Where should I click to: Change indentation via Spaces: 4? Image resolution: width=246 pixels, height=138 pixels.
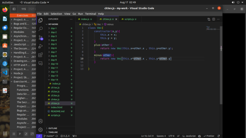click(161, 136)
